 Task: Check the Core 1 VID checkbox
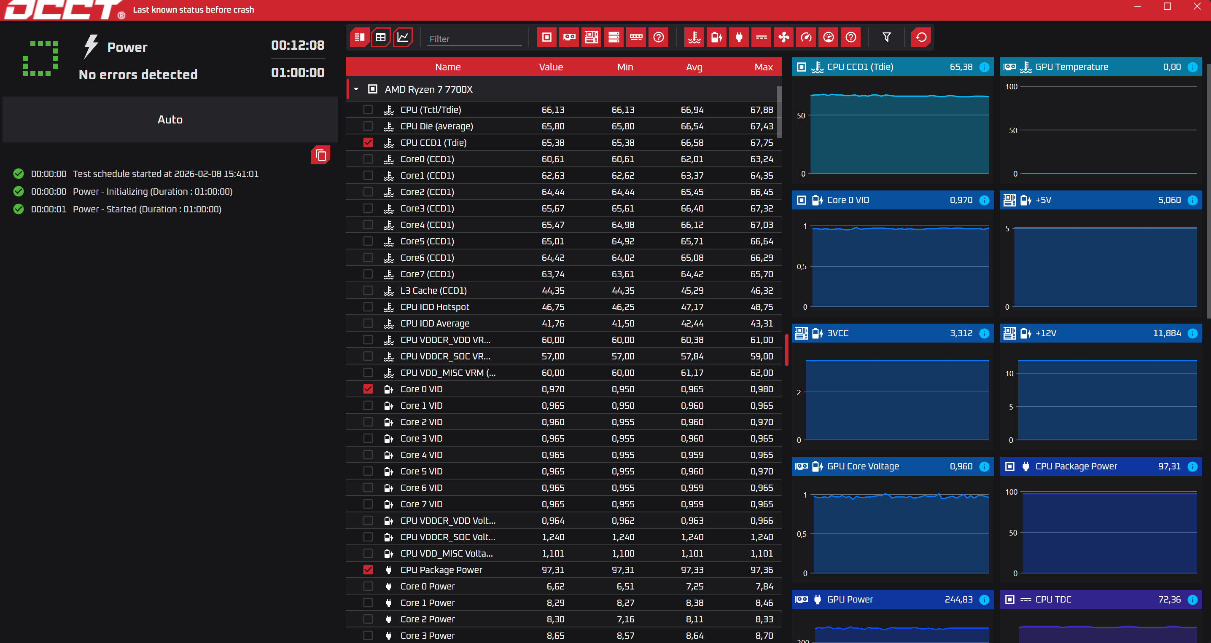368,405
